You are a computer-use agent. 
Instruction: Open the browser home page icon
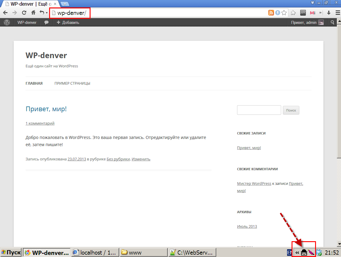pos(33,13)
